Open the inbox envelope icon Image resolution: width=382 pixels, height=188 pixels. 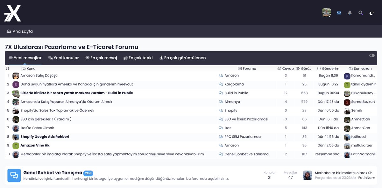(339, 13)
